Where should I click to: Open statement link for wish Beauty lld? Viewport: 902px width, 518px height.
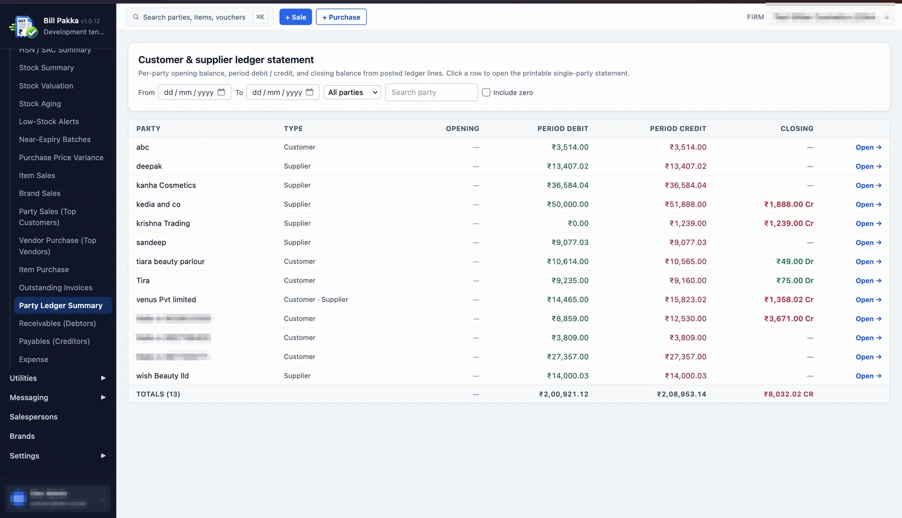[x=868, y=376]
